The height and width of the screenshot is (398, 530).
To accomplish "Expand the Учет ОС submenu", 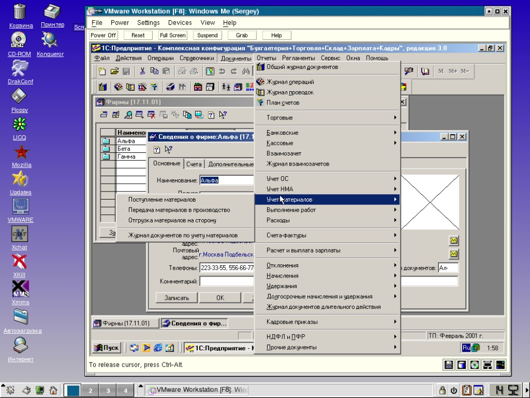I will click(327, 178).
